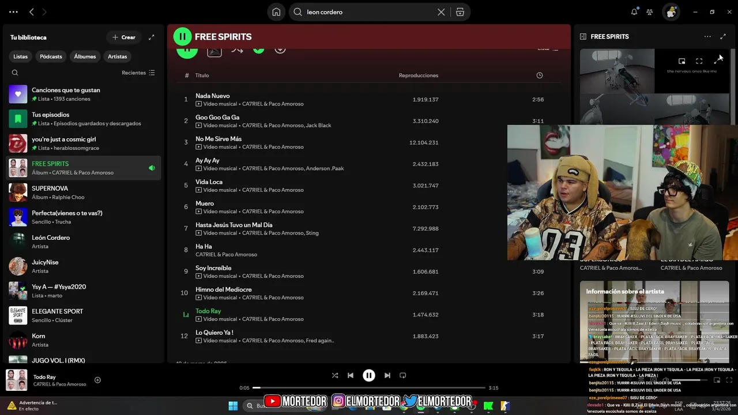The height and width of the screenshot is (415, 738).
Task: Open Jack Black artist link
Action: [x=319, y=125]
